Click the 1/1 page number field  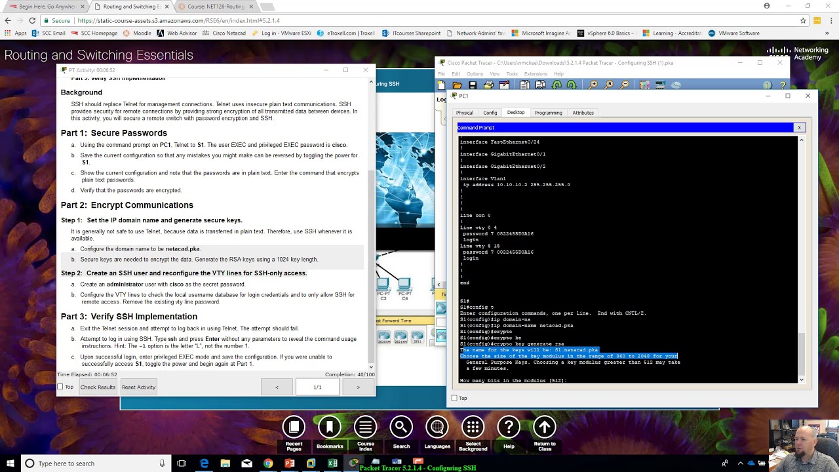(317, 387)
